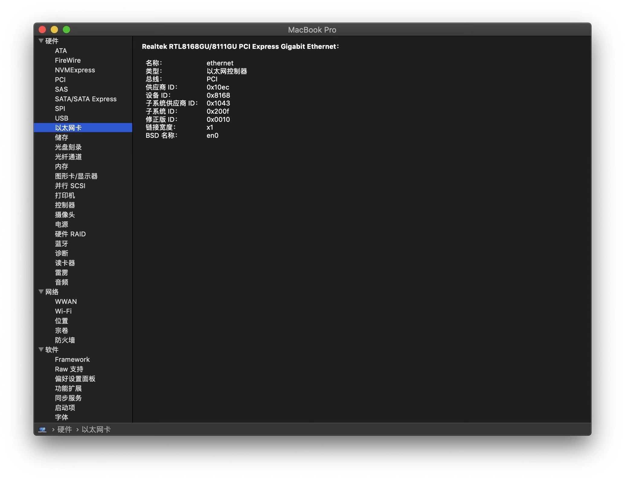Select 同步服务 in the sidebar

pyautogui.click(x=68, y=398)
